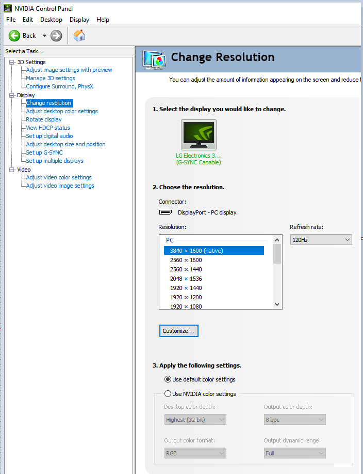Click the DisplayPort connector icon
The image size is (363, 474).
pyautogui.click(x=166, y=212)
